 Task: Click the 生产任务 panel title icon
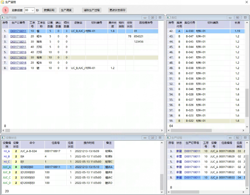tap(4, 17)
